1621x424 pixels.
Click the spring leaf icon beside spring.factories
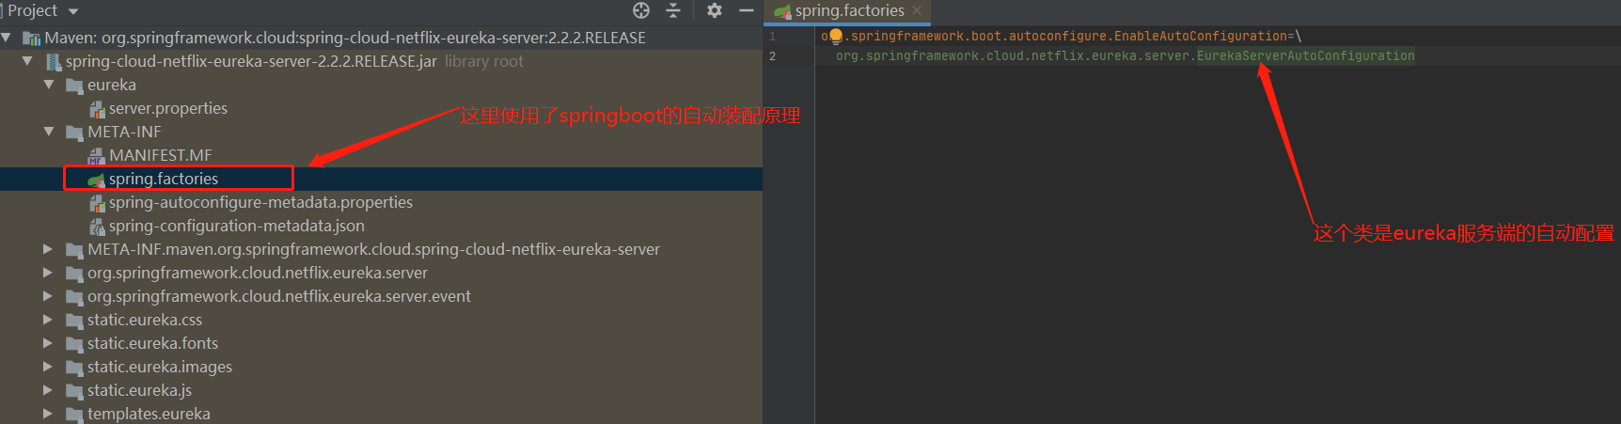click(97, 180)
